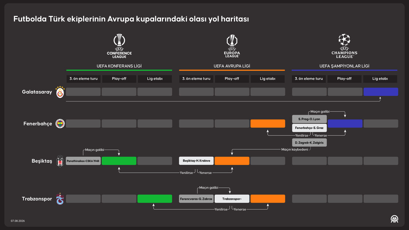The image size is (409, 230).
Task: Select Champions League 'Lig etabı' column header
Action: click(380, 79)
